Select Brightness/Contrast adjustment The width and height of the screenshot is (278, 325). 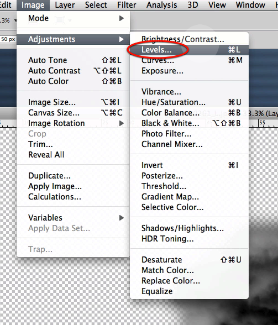tap(189, 39)
